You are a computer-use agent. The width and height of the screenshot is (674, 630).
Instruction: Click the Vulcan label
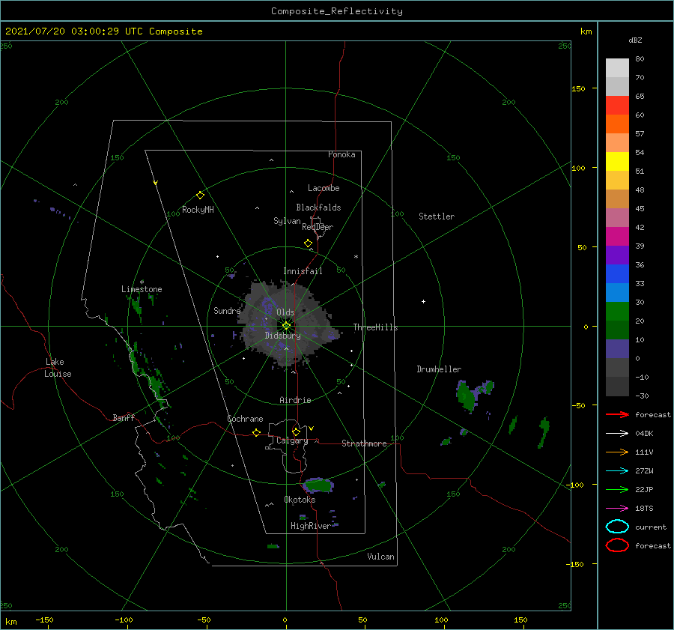pyautogui.click(x=381, y=557)
